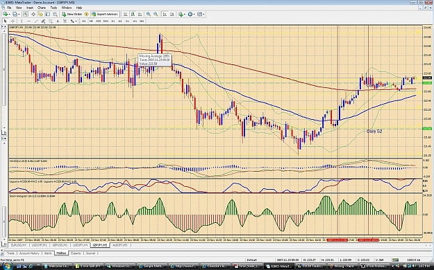Click the Moving Average tooltip on chart

pos(155,60)
